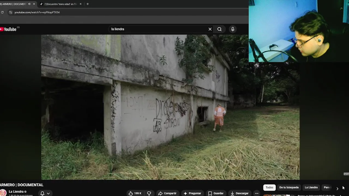Show more chips with the right arrow

click(x=337, y=188)
